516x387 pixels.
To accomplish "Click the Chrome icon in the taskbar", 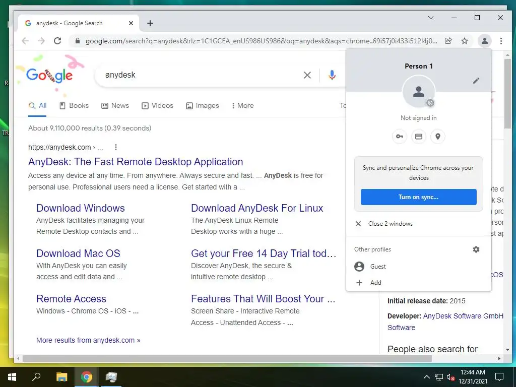I will [x=87, y=377].
